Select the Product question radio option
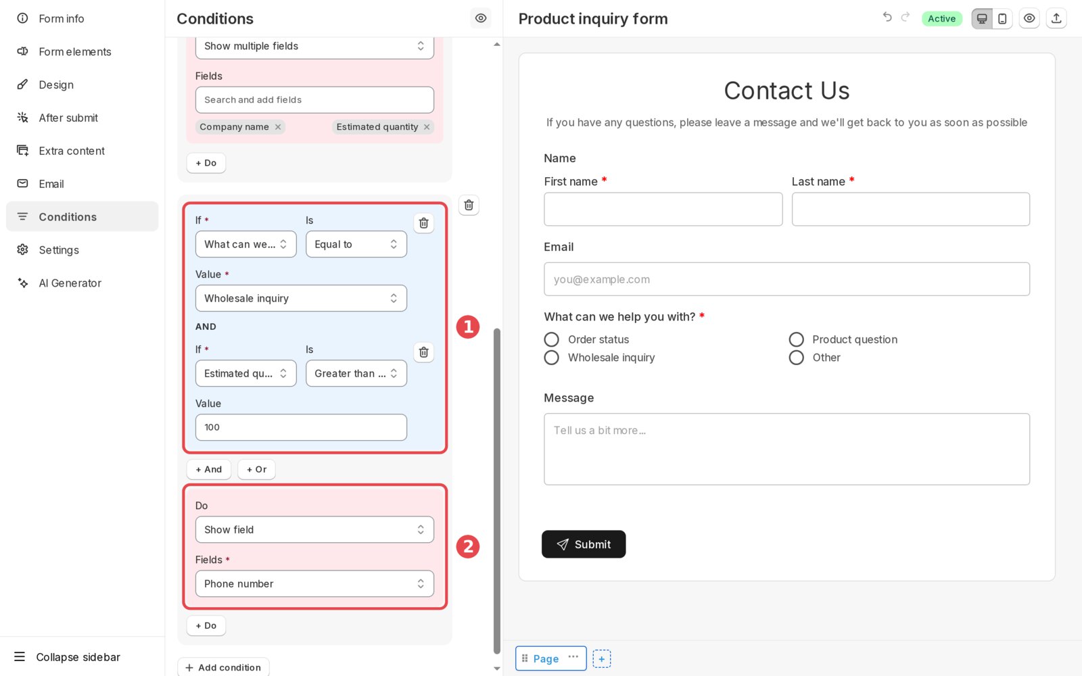This screenshot has width=1082, height=676. 797,339
